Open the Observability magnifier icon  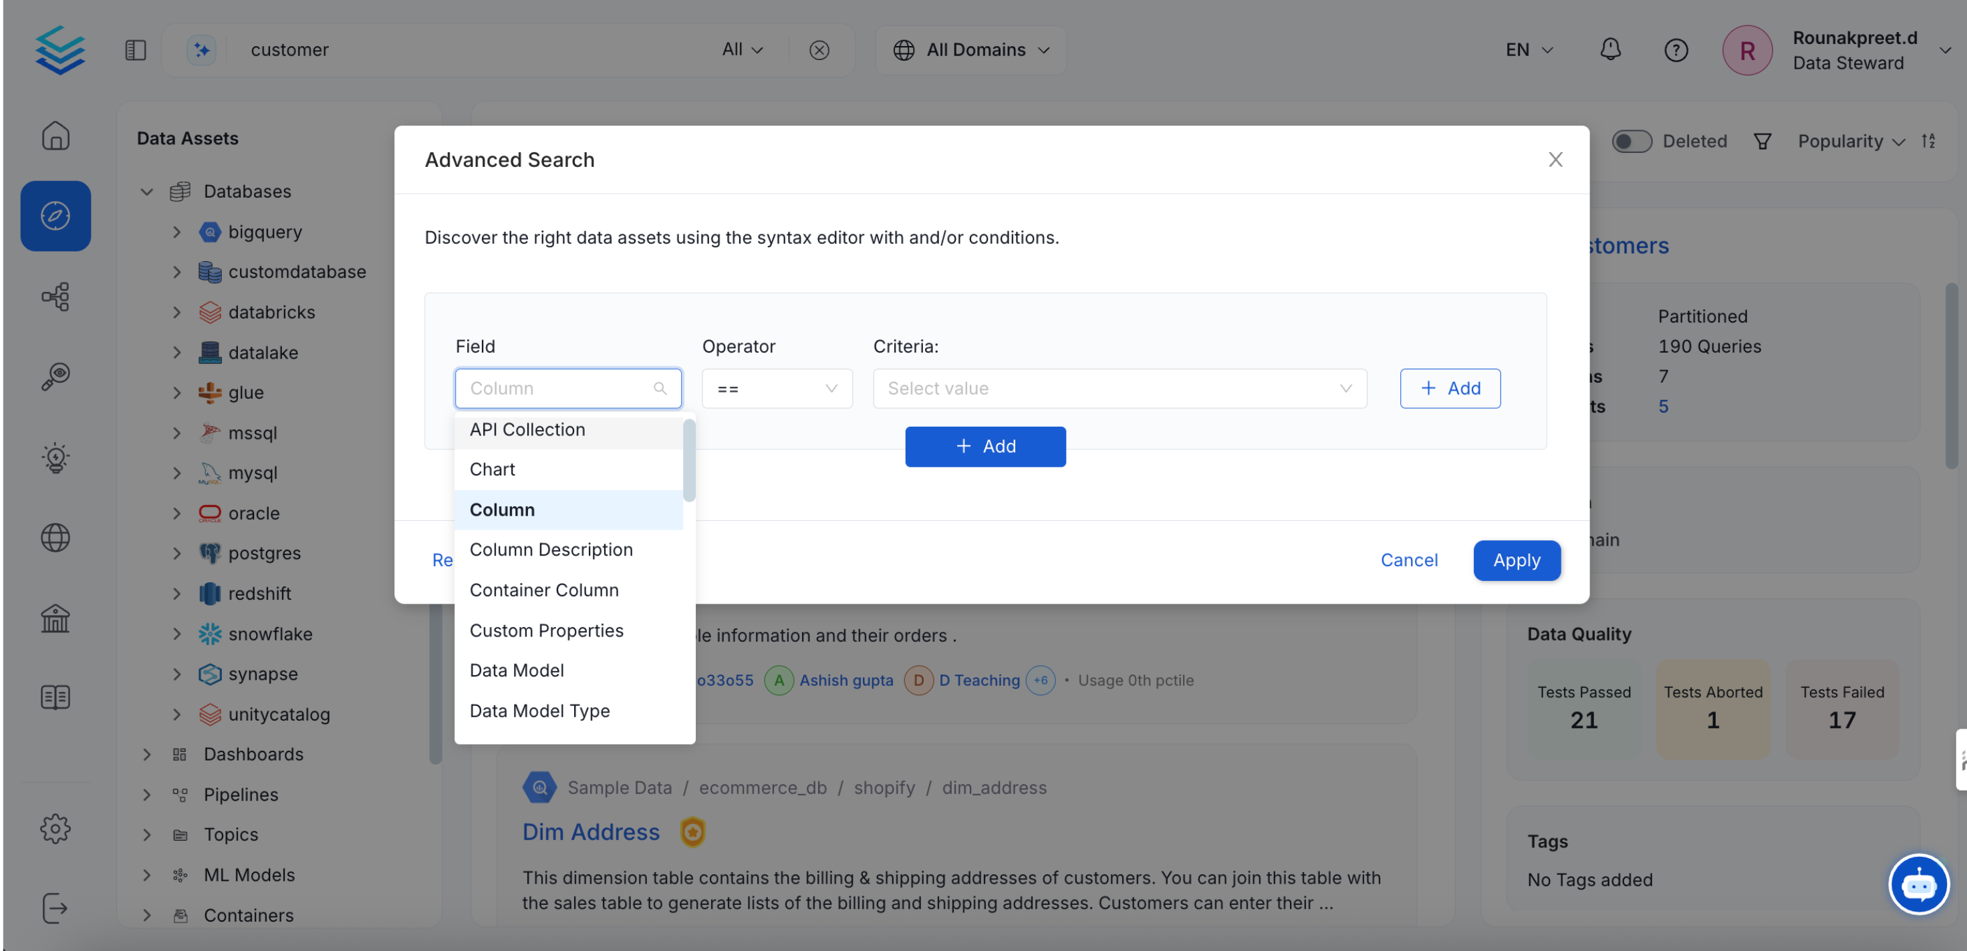click(55, 375)
